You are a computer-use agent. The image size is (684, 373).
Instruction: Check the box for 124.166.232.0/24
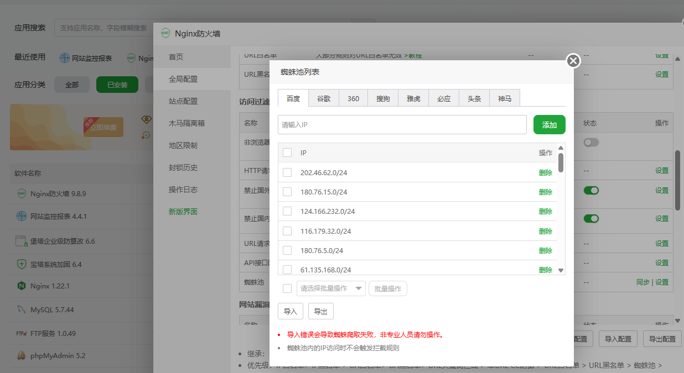click(287, 211)
